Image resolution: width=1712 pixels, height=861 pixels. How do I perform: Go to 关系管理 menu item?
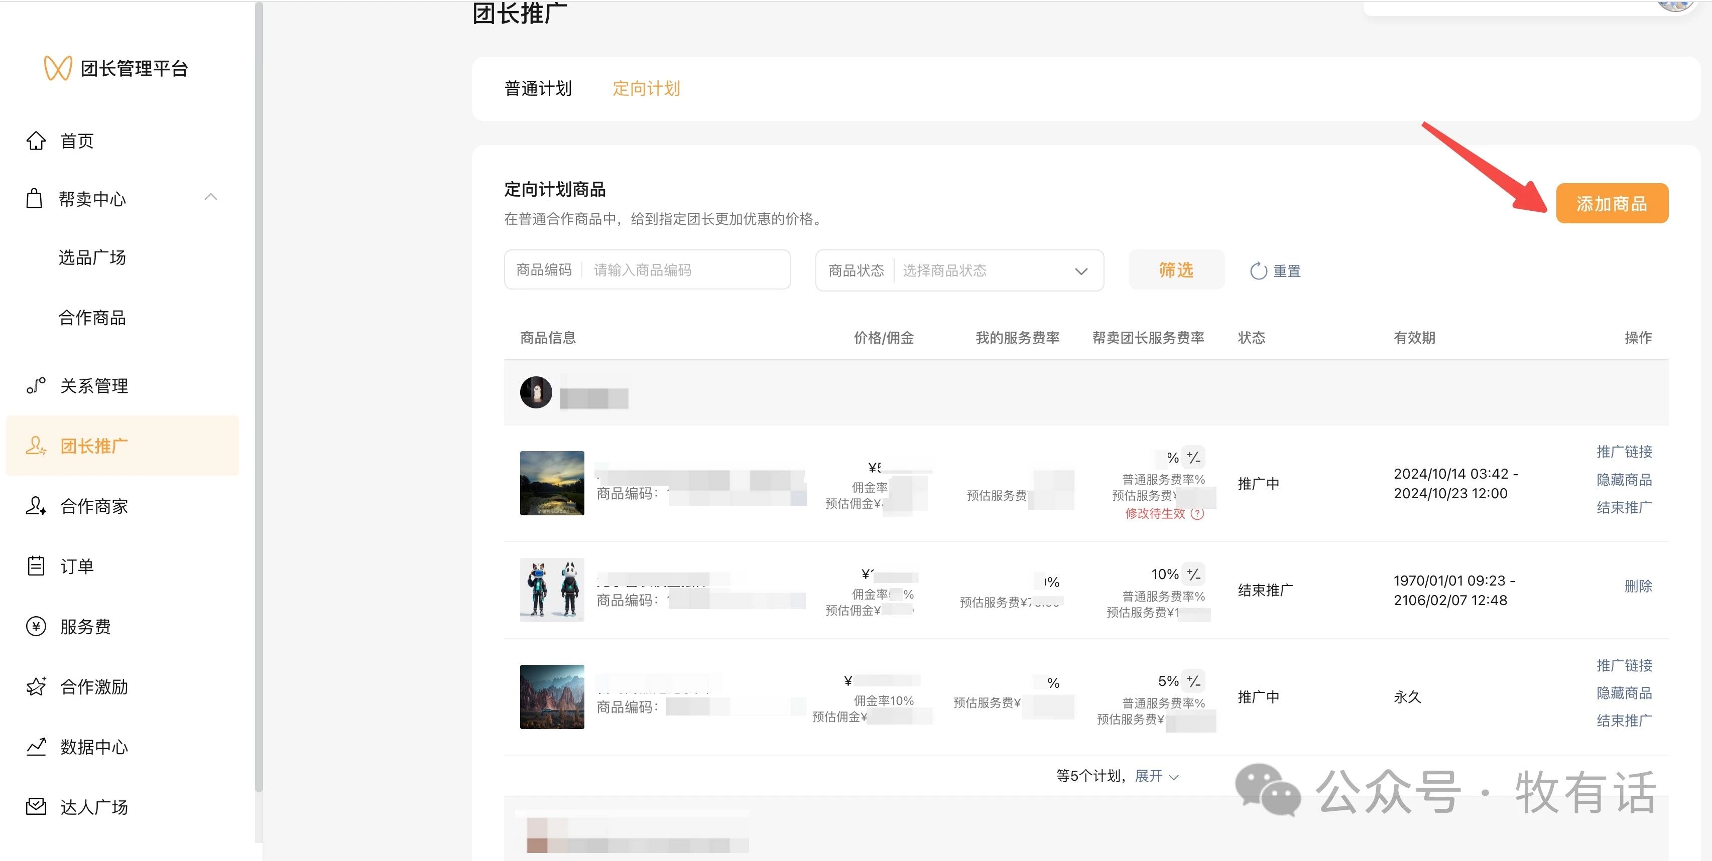click(94, 385)
